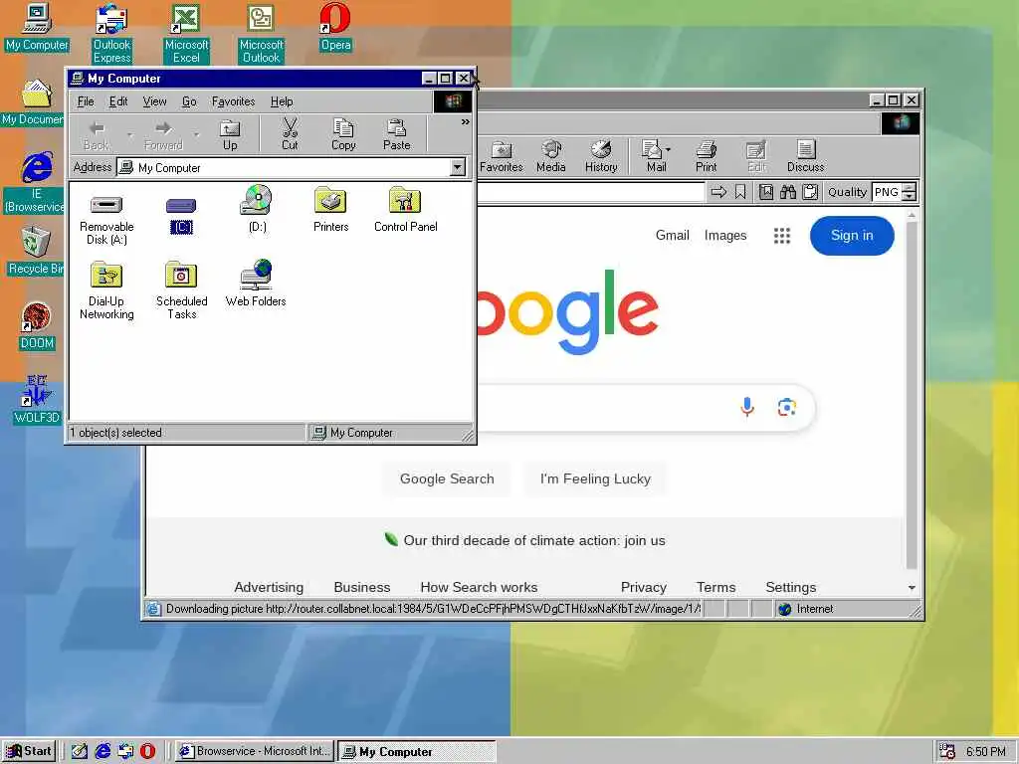The image size is (1019, 764).
Task: Click the Cut toolbar button
Action: tap(290, 135)
